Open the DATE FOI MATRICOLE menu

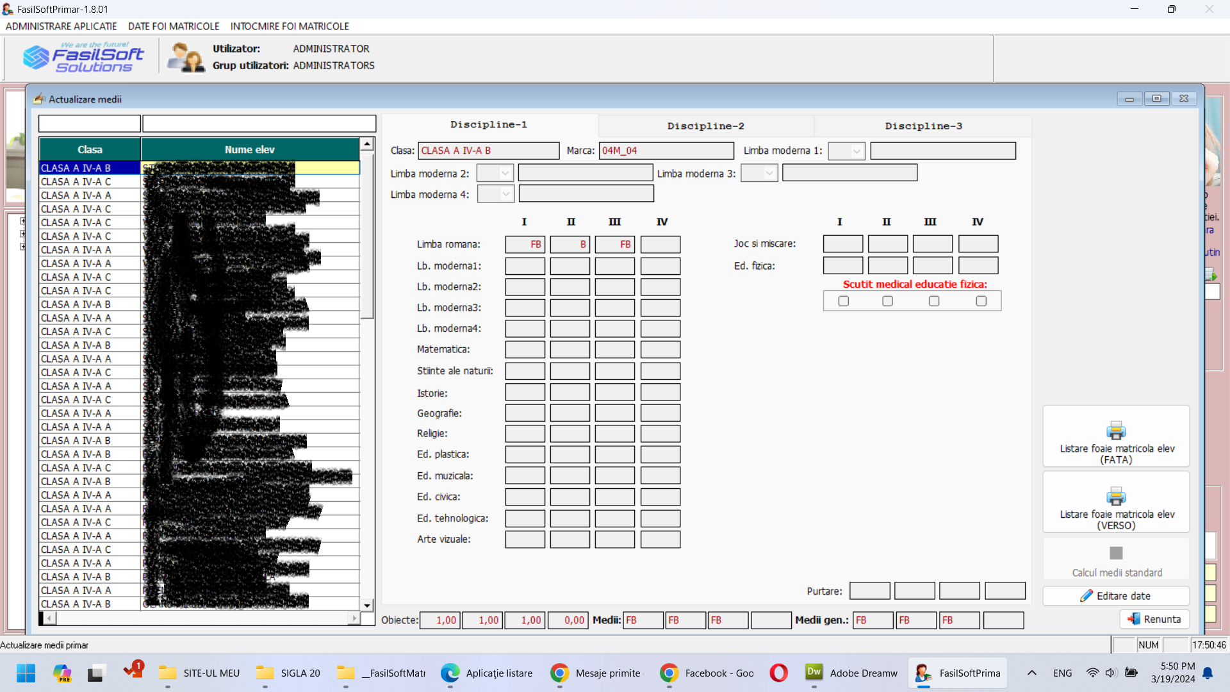(174, 26)
